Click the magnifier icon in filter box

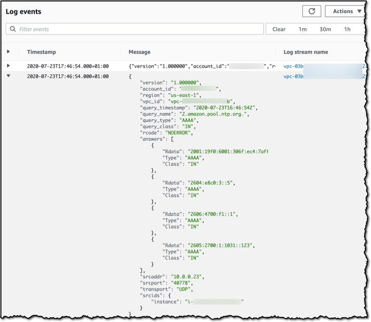(13, 29)
